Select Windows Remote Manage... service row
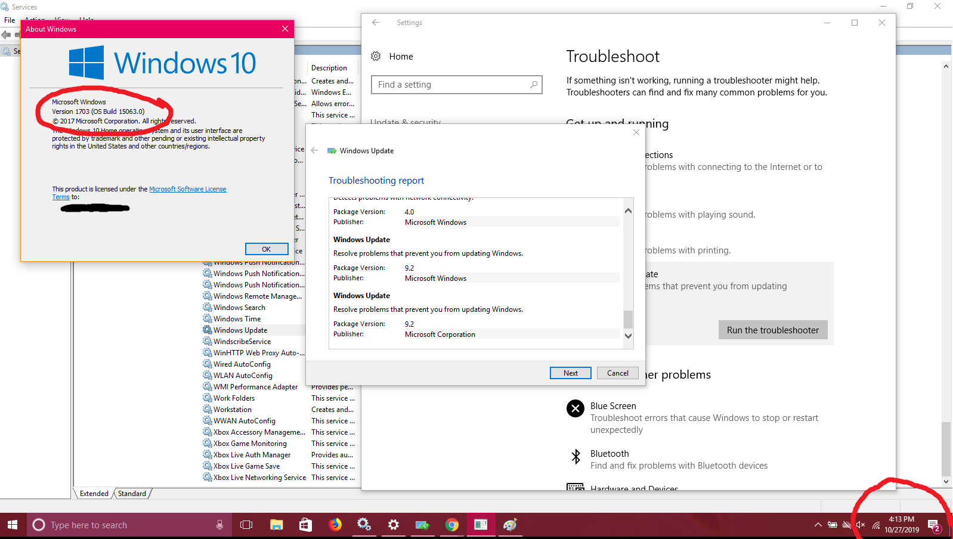Screen dimensions: 953x539 (258, 296)
